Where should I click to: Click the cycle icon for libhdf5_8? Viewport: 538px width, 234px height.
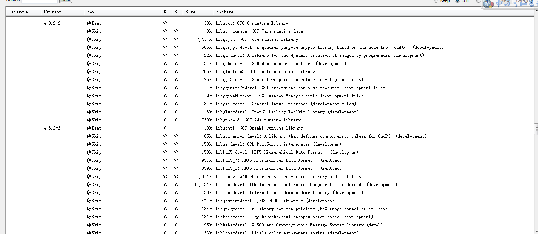pyautogui.click(x=89, y=169)
